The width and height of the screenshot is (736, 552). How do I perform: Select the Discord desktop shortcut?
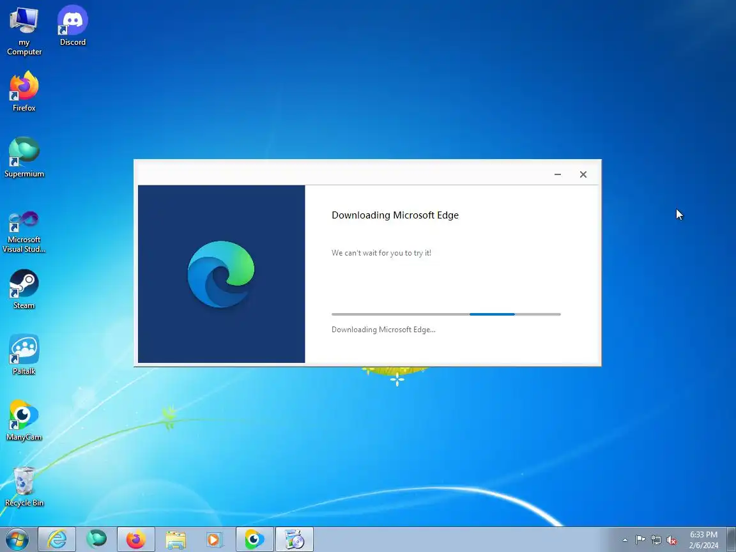pos(73,26)
